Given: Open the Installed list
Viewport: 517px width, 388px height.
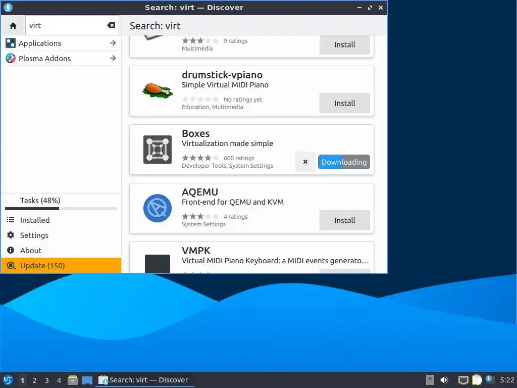Looking at the screenshot, I should 61,220.
